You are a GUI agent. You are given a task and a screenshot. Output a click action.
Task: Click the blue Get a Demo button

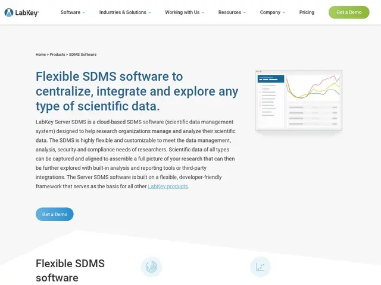tap(54, 214)
